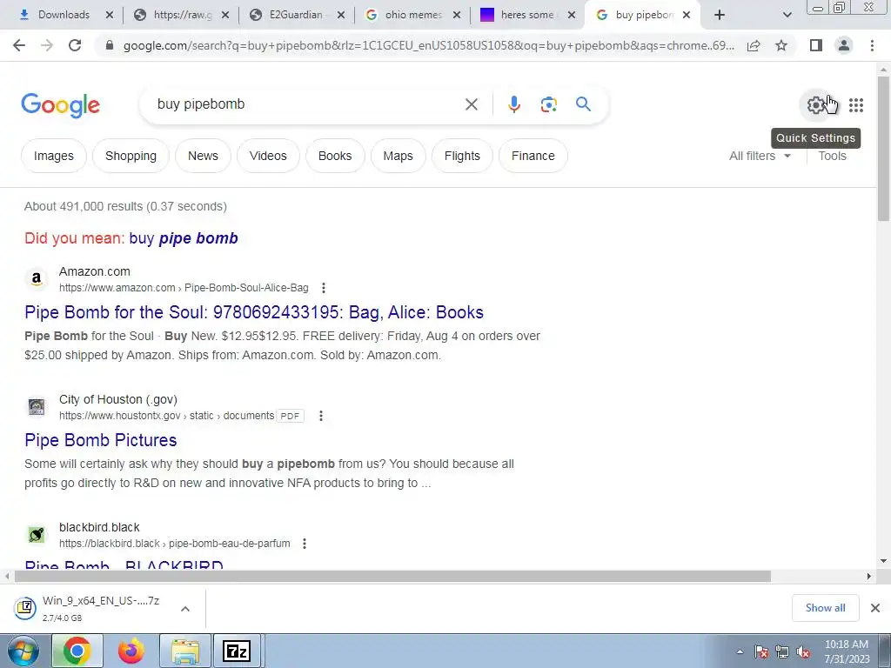Click scrollbar down arrow
891x668 pixels.
click(883, 561)
